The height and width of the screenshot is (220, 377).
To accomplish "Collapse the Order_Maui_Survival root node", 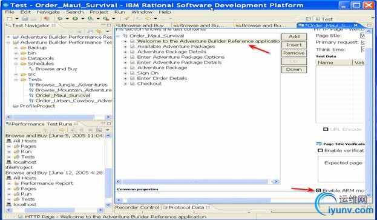I will click(x=118, y=36).
